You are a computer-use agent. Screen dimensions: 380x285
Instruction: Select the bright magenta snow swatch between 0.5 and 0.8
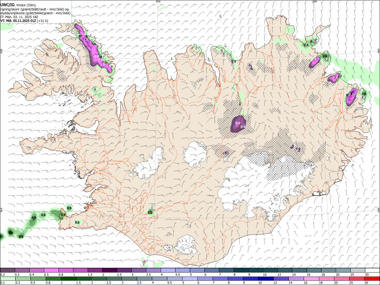(51, 270)
